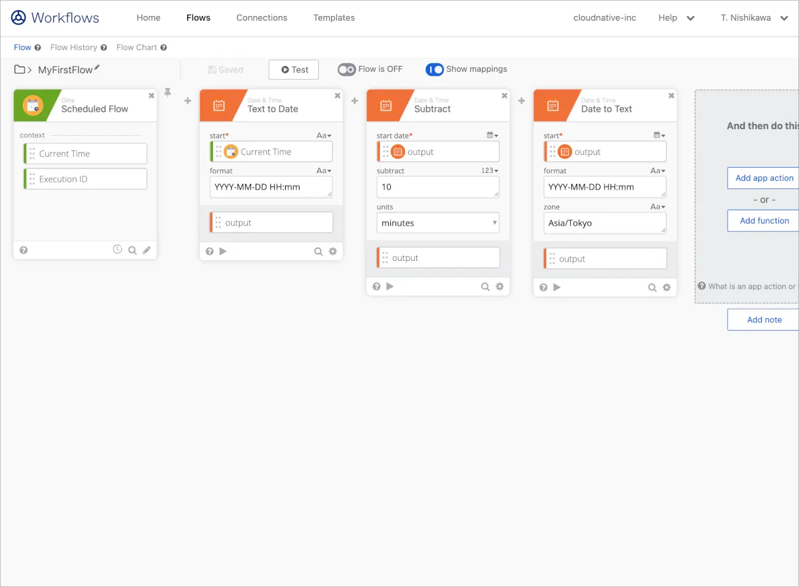Close the Scheduled Flow card
The width and height of the screenshot is (799, 587).
(151, 96)
